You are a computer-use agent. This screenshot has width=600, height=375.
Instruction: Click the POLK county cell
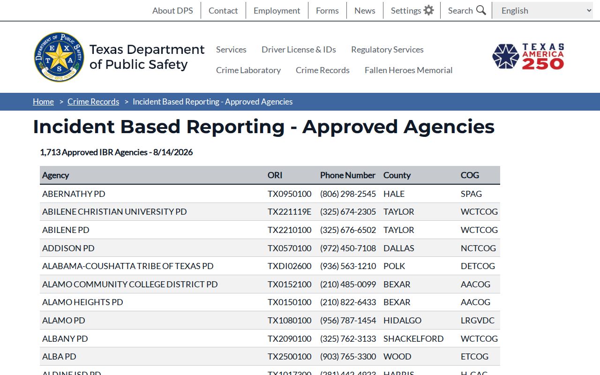pos(394,266)
